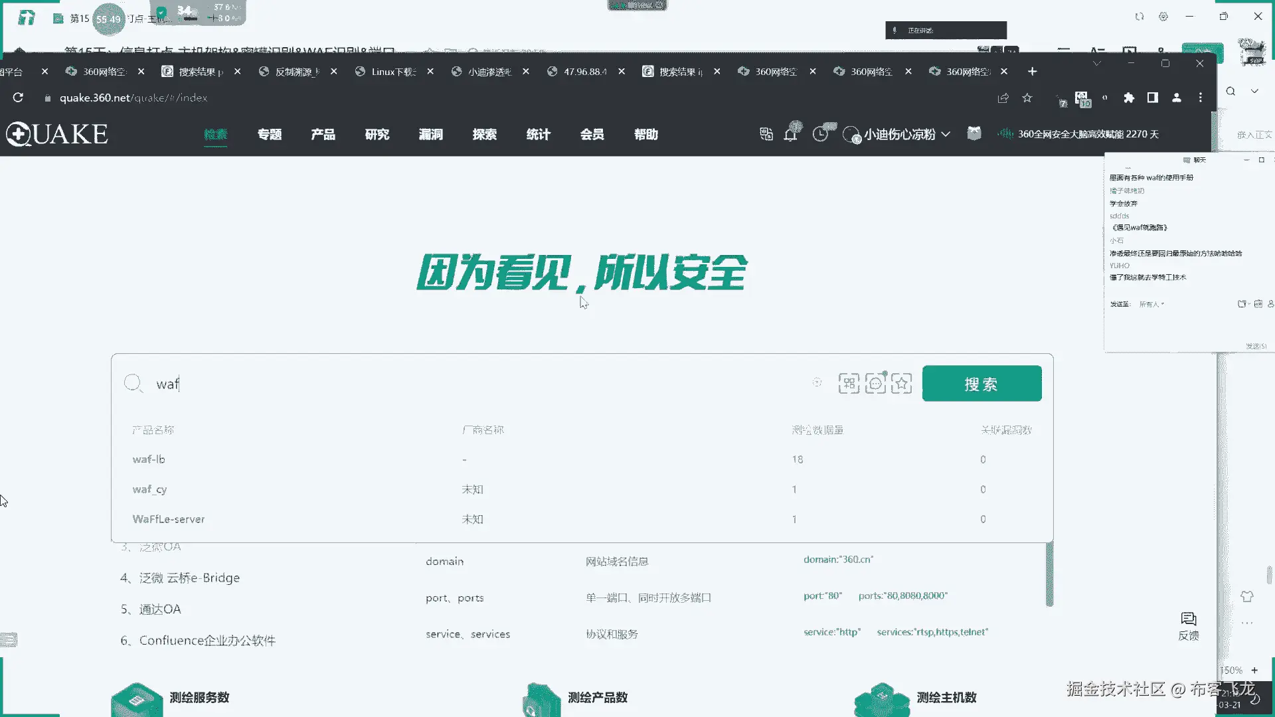Open the 漏洞 navigation menu item

(431, 134)
